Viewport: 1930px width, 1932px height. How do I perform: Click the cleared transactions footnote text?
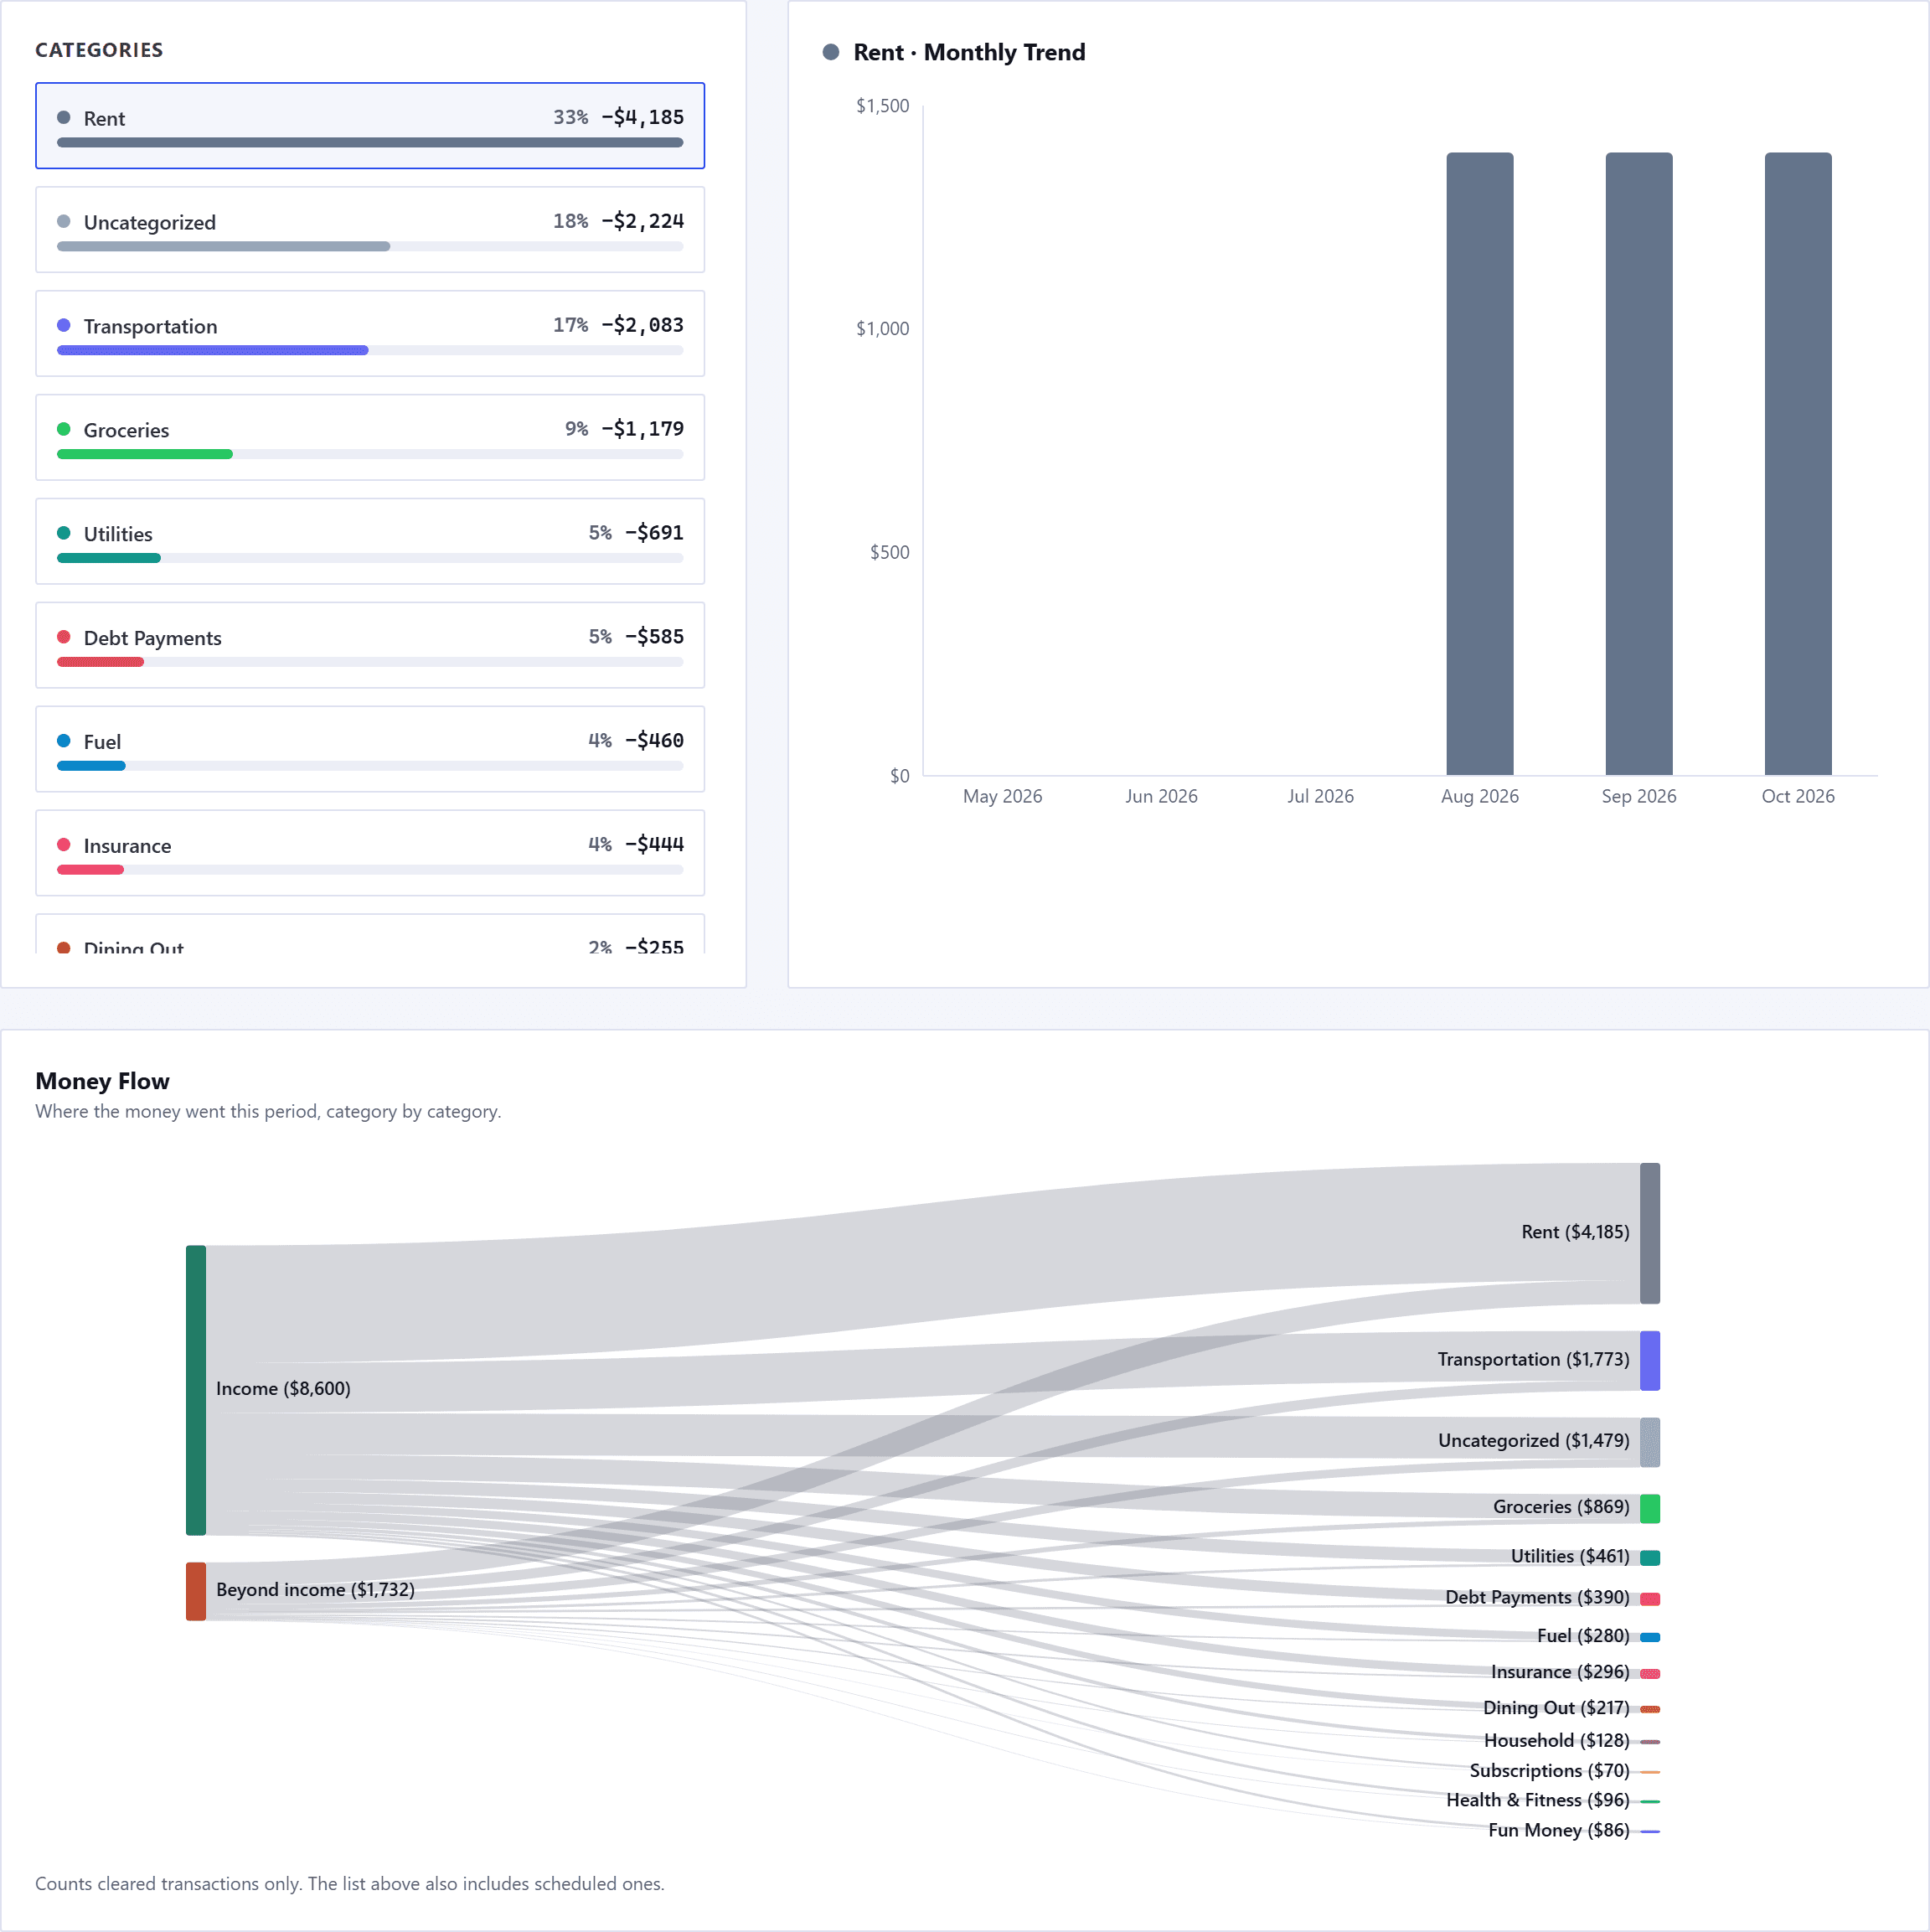(x=349, y=1884)
